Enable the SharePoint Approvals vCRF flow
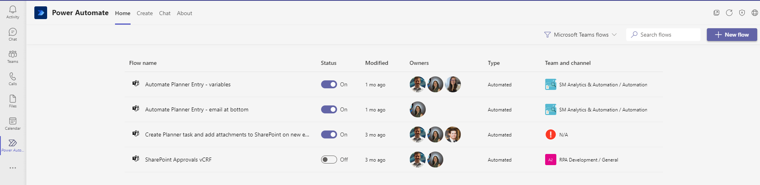This screenshot has height=185, width=760. click(329, 160)
